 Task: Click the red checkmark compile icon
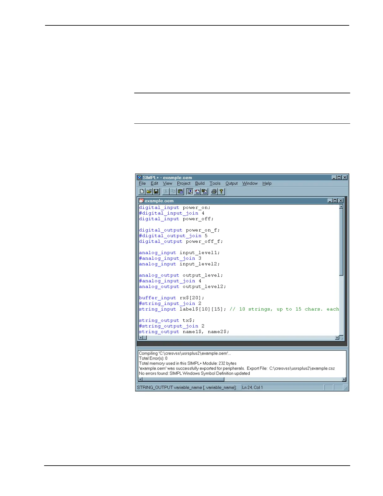[197, 191]
